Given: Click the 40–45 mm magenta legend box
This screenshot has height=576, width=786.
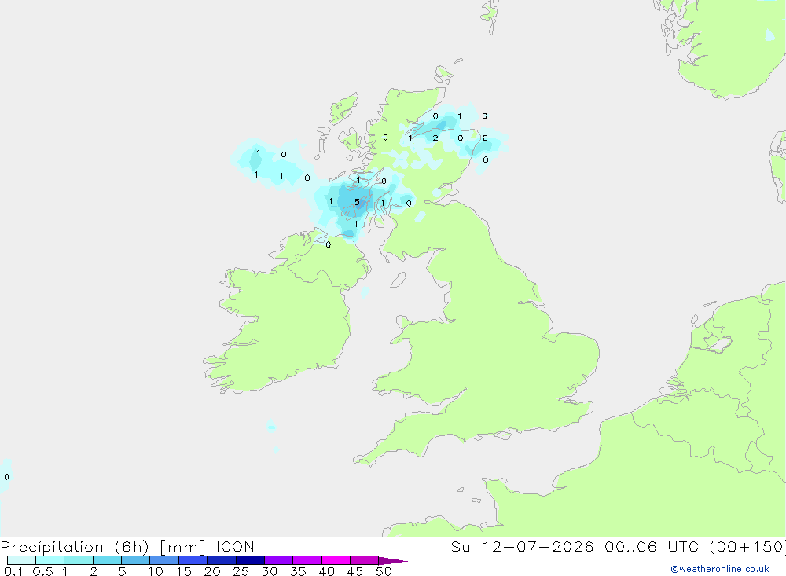Looking at the screenshot, I should coord(336,560).
